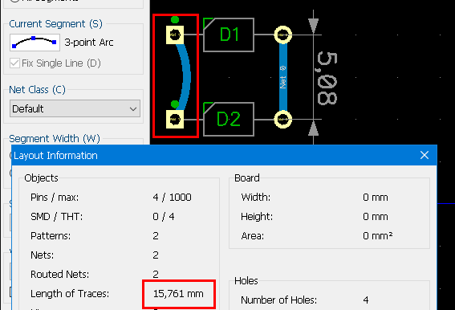The height and width of the screenshot is (310, 455).
Task: Click the Board Area 0 mm² value
Action: 377,235
